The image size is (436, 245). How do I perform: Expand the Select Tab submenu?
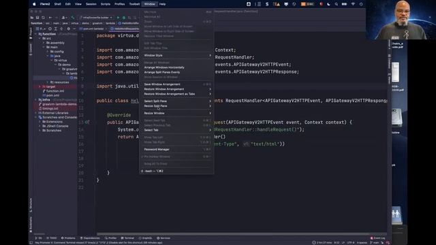[176, 130]
